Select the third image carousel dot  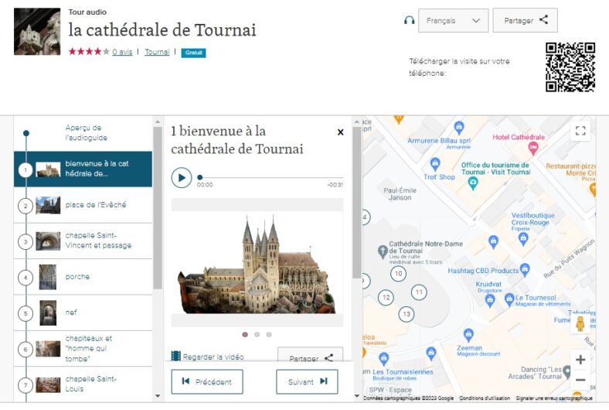pos(269,335)
